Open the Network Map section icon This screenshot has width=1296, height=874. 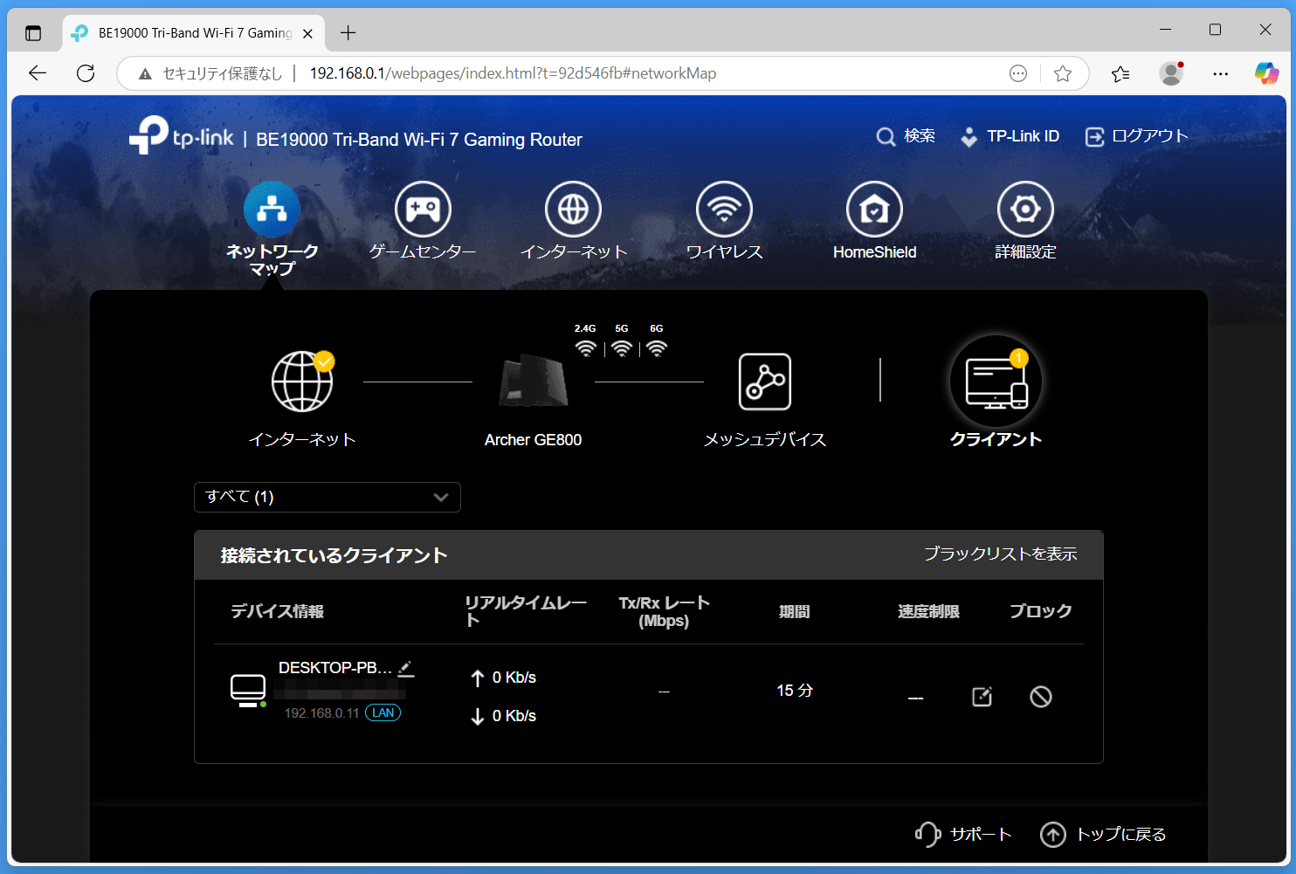pos(272,210)
